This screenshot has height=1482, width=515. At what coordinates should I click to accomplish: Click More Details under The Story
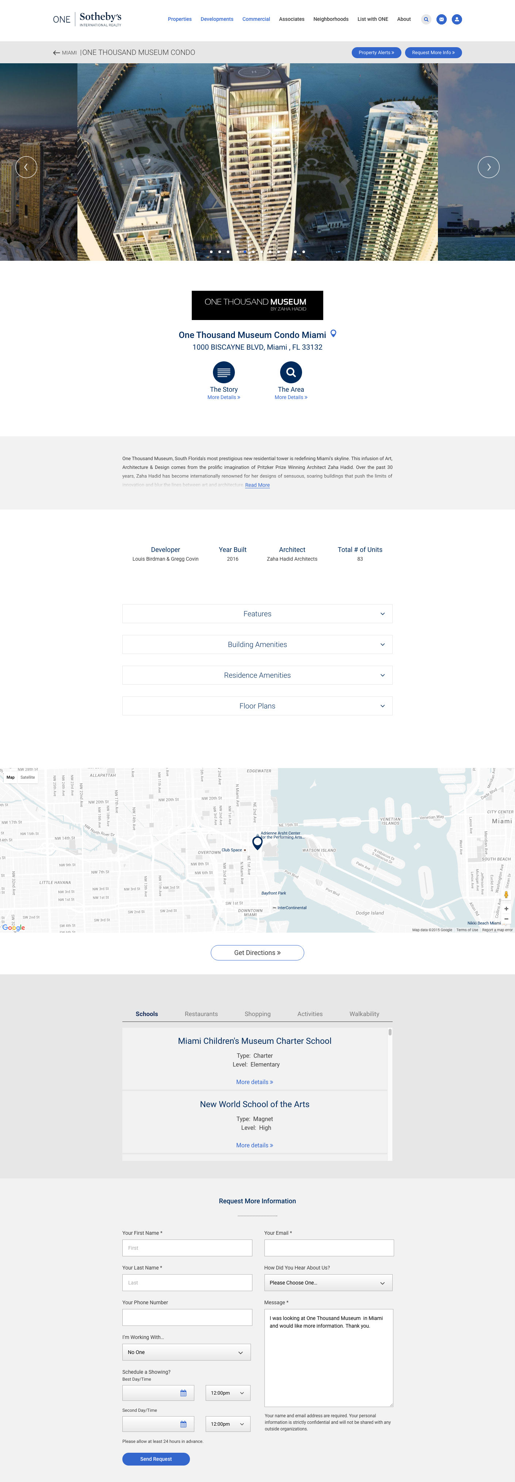point(224,398)
